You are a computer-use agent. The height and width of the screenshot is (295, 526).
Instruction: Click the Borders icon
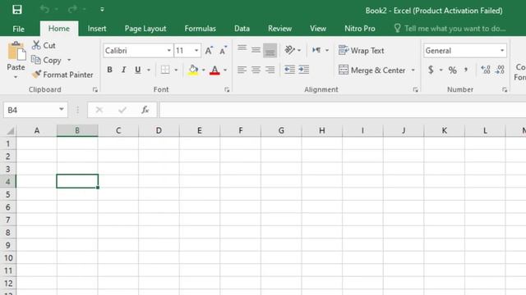pos(165,70)
